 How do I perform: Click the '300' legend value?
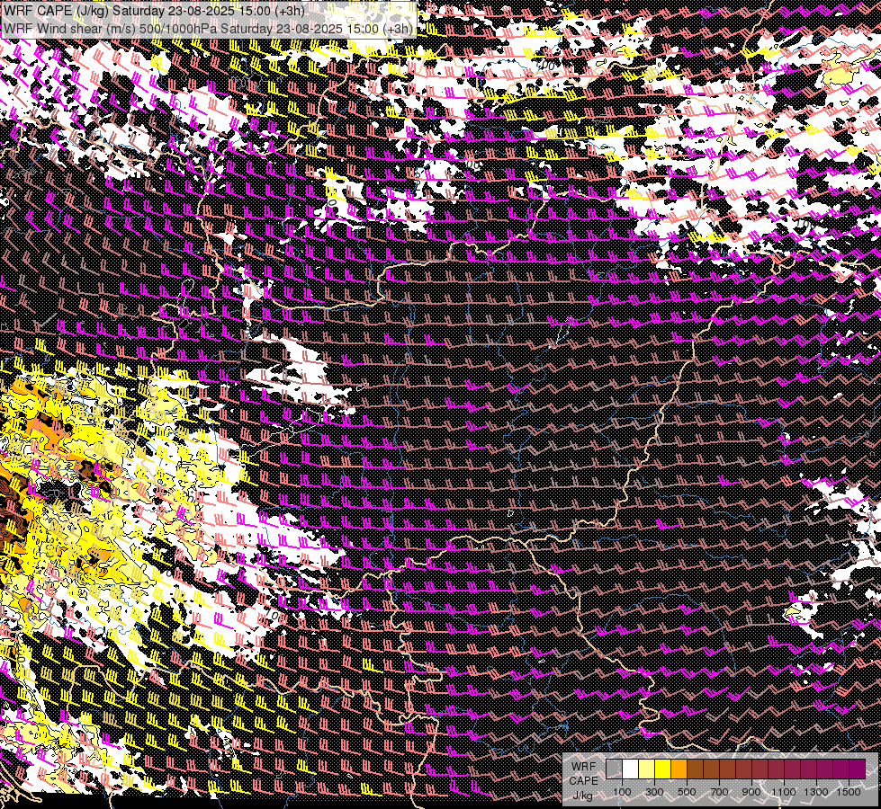coord(654,792)
